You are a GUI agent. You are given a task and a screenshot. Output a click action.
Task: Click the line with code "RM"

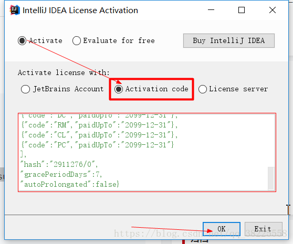(99, 125)
